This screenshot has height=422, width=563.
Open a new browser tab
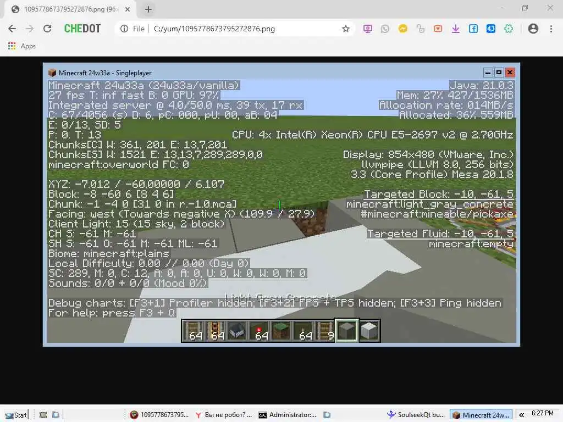click(148, 9)
